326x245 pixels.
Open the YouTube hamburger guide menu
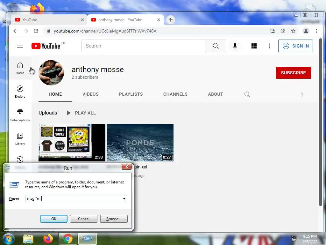[x=20, y=46]
